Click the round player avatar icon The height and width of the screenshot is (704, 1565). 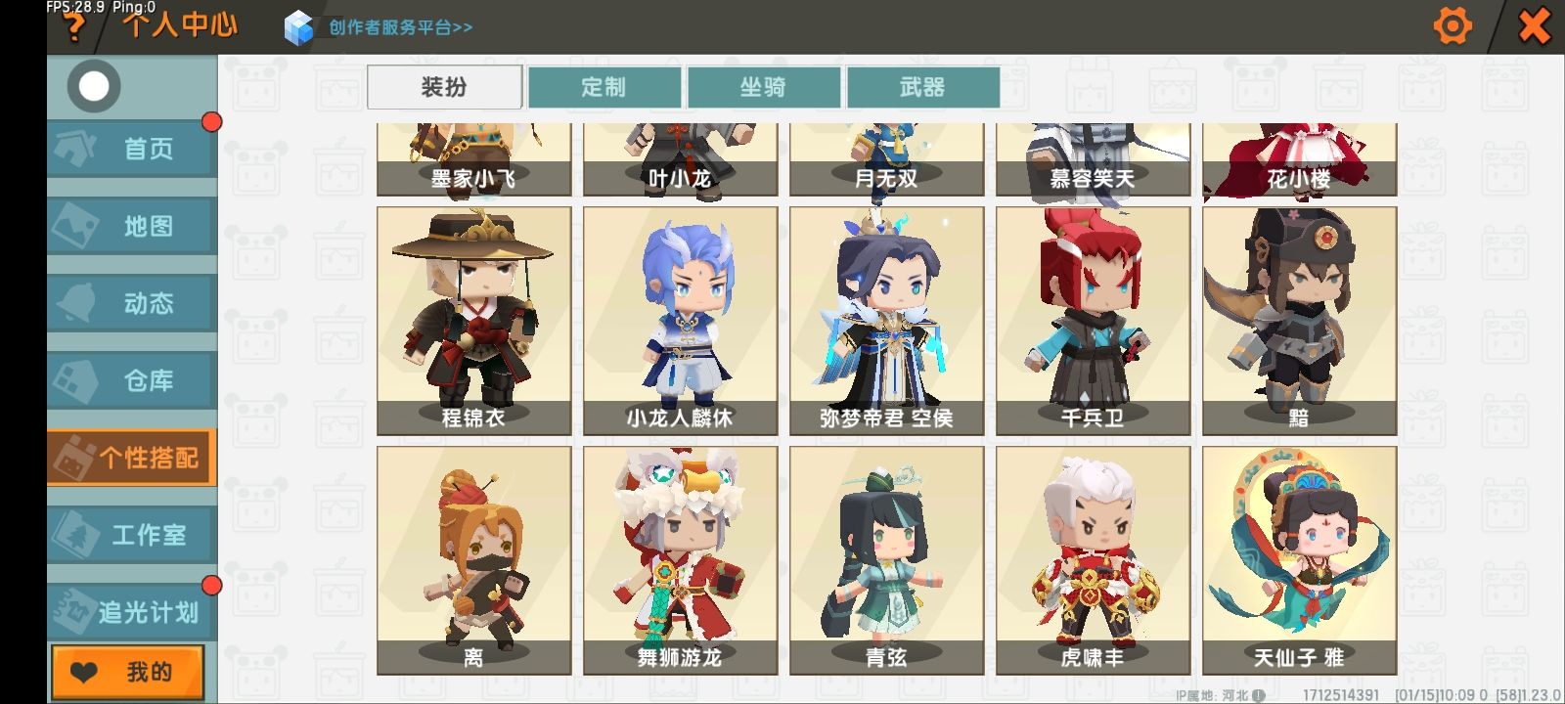click(94, 86)
